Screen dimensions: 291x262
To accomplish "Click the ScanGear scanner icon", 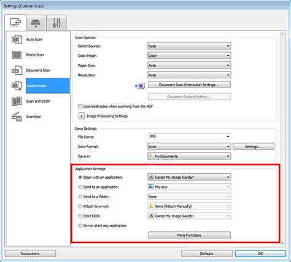I will click(17, 116).
